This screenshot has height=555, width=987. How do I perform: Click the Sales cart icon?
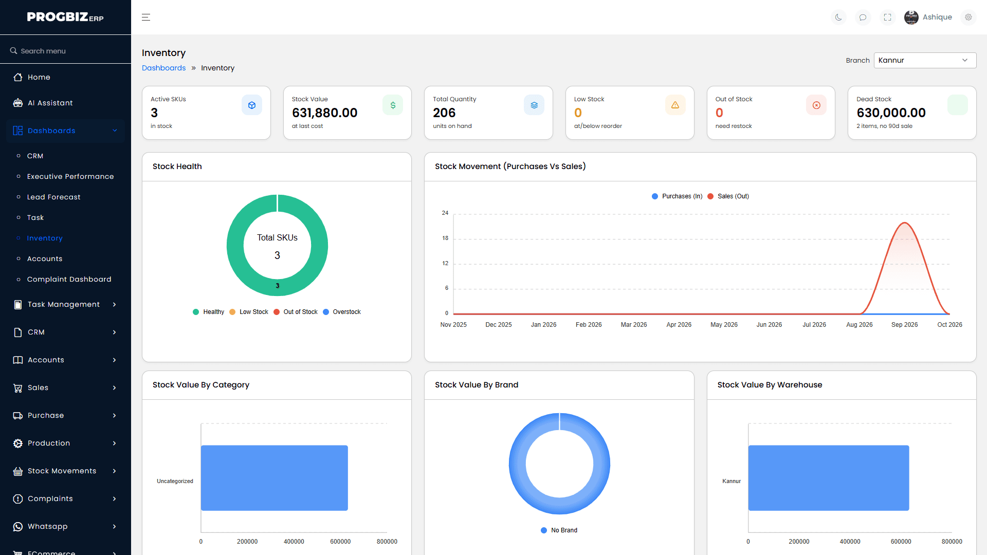pyautogui.click(x=18, y=388)
